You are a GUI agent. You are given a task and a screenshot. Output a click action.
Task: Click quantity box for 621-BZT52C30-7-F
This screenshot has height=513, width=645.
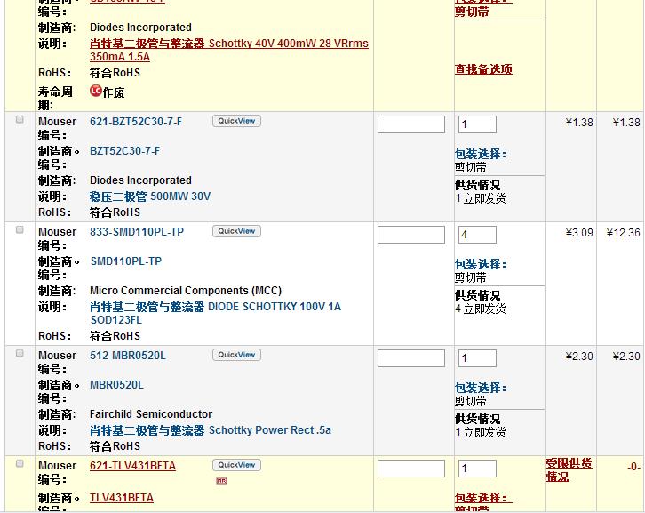tap(478, 124)
